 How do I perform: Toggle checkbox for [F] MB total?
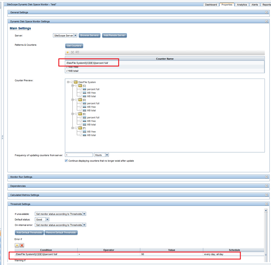81,135
